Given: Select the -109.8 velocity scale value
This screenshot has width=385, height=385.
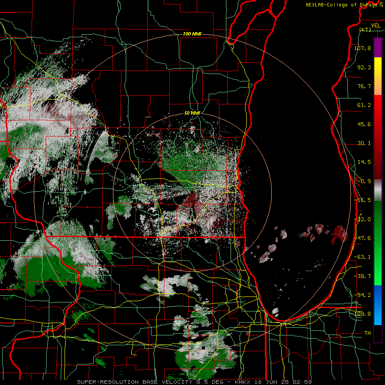Looking at the screenshot, I should [x=362, y=314].
